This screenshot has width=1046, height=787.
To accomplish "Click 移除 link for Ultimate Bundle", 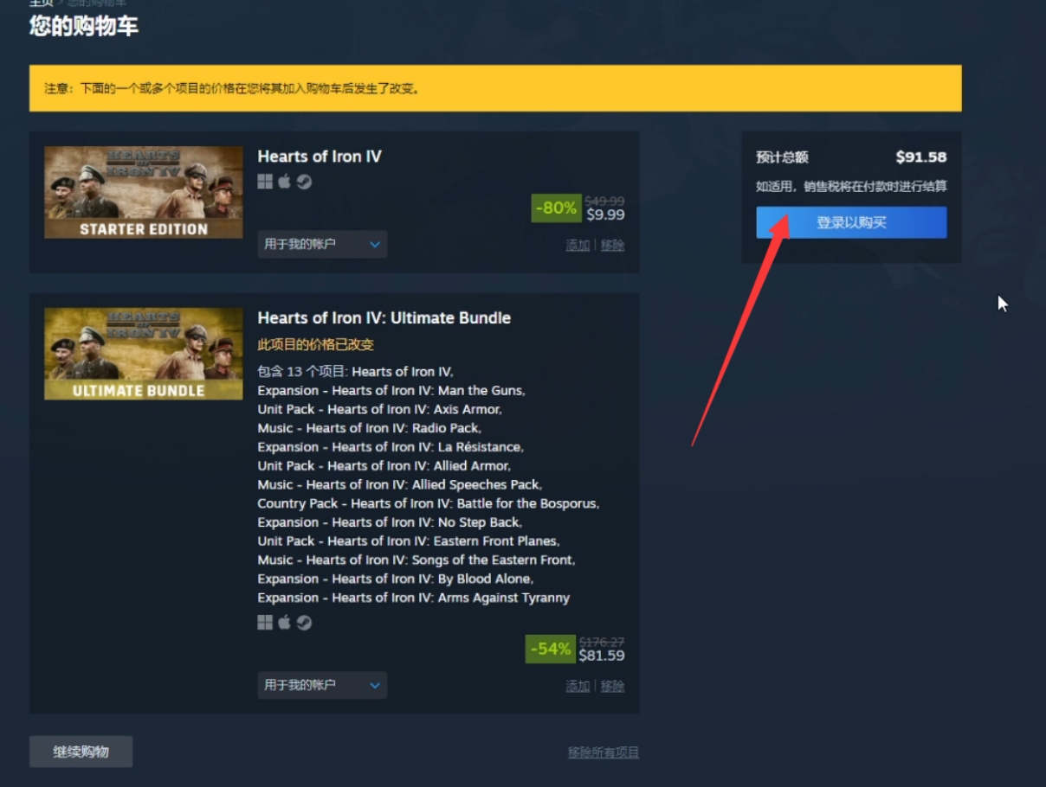I will [x=612, y=686].
